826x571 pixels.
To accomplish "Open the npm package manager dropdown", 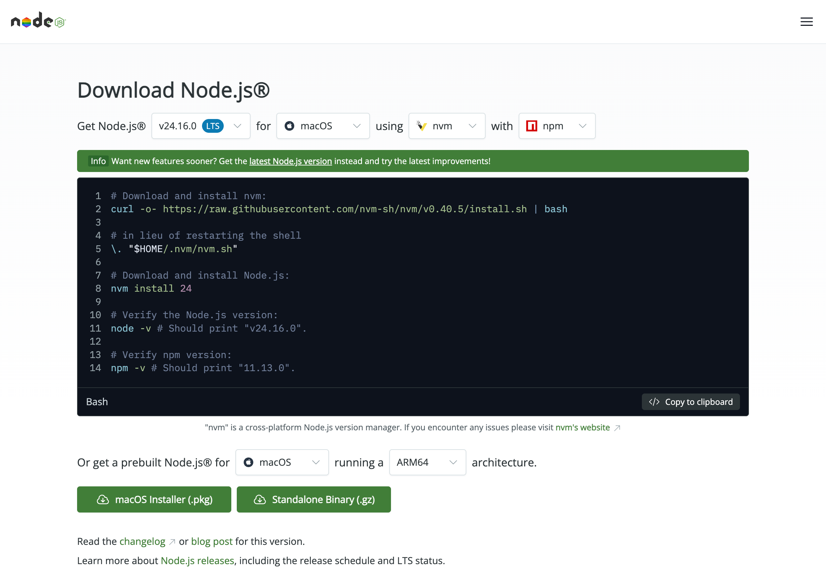I will [557, 126].
